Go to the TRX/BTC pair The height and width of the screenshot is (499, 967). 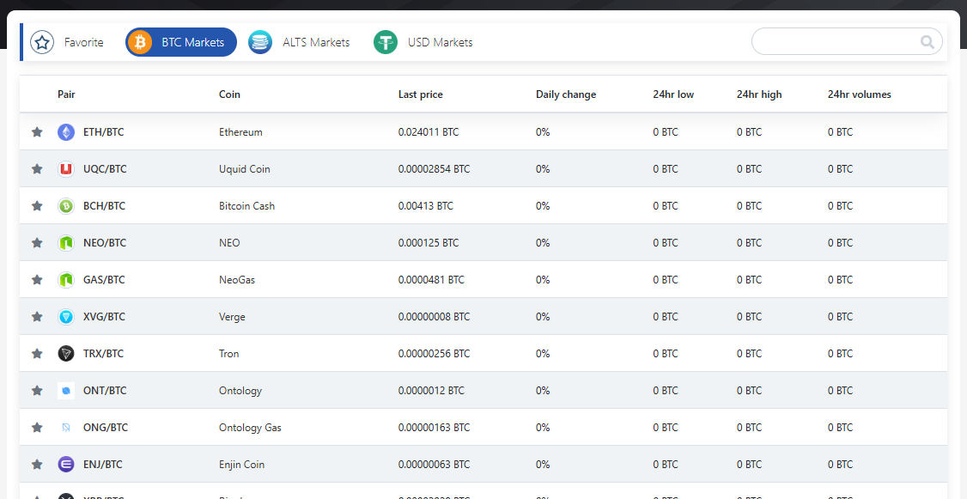point(104,354)
